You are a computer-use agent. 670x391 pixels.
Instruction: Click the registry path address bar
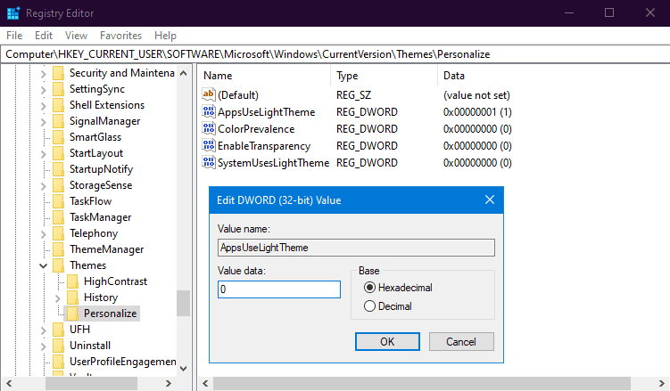pyautogui.click(x=335, y=54)
